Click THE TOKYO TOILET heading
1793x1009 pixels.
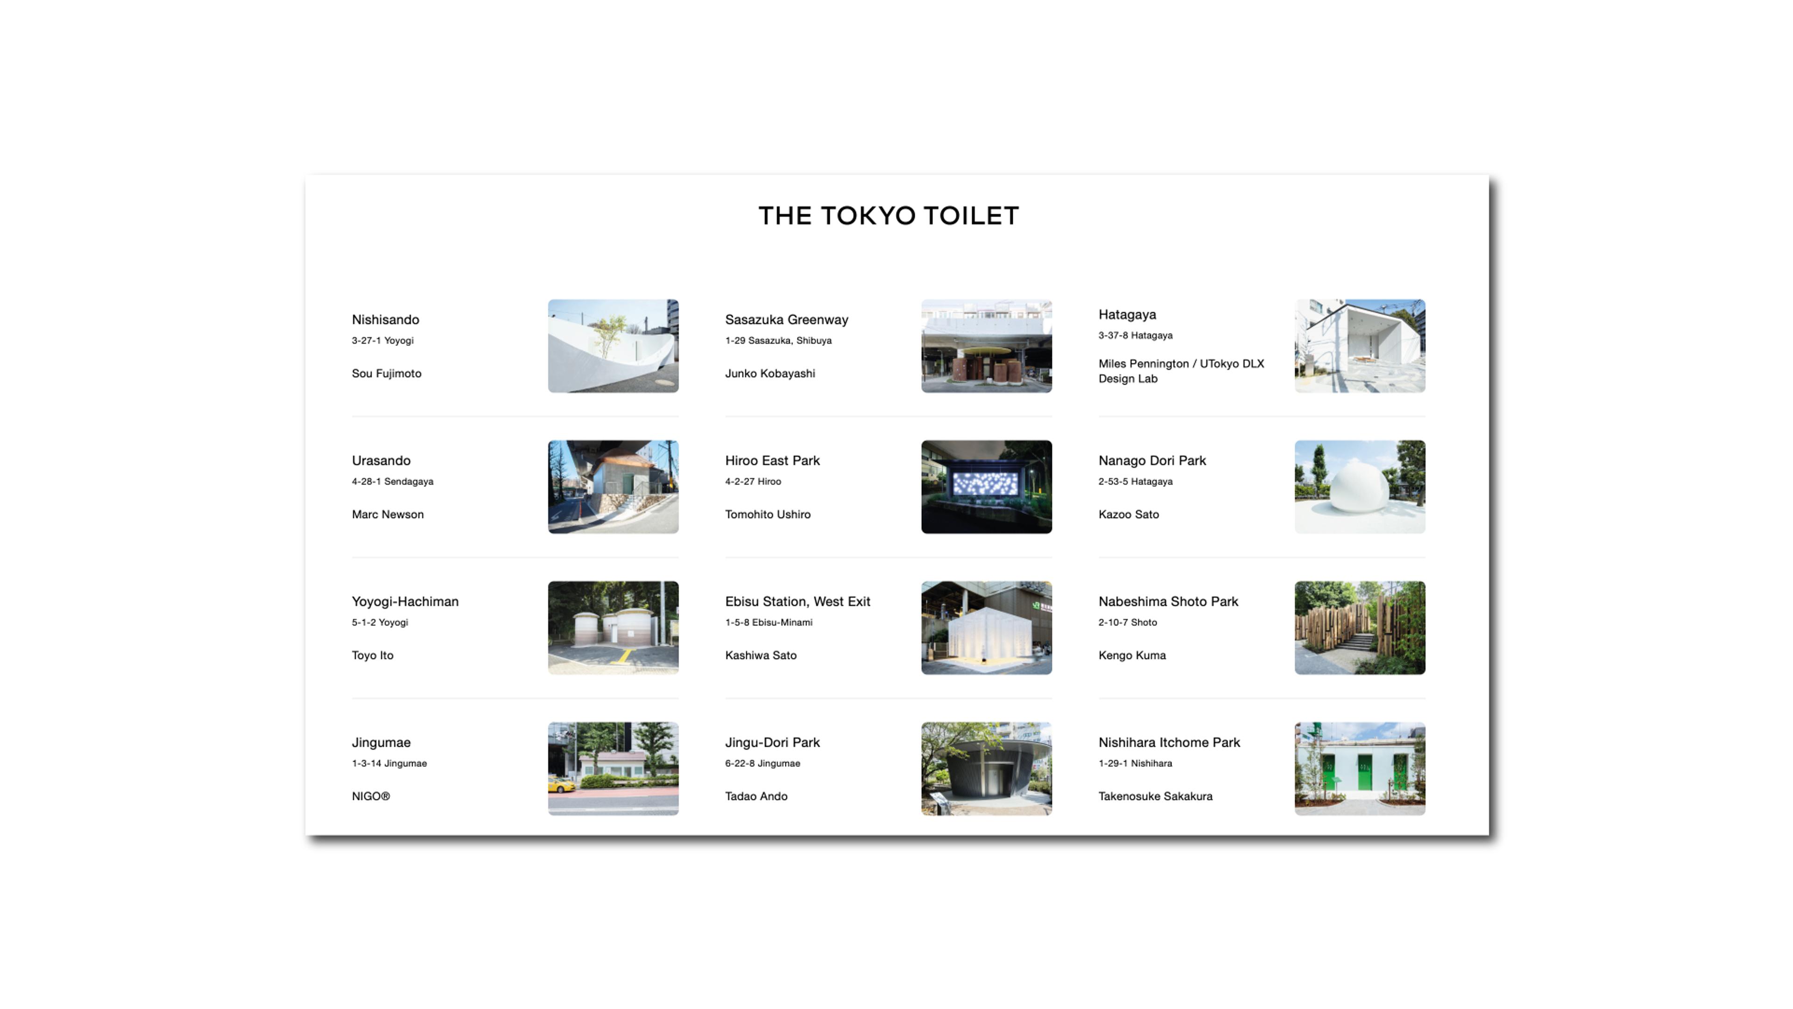[889, 216]
